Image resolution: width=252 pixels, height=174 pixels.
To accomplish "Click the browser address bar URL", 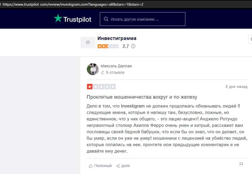I will tap(73, 4).
